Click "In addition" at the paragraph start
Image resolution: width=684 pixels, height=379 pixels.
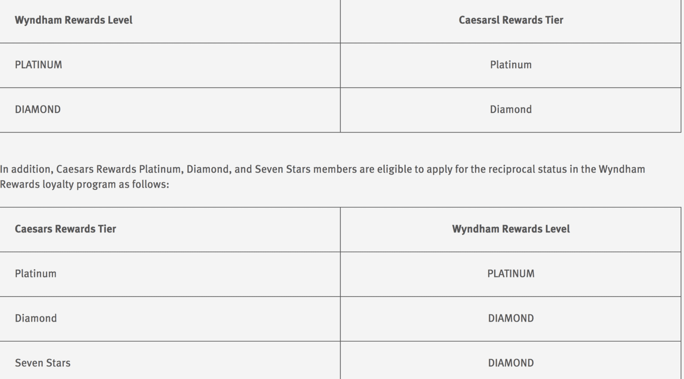pyautogui.click(x=26, y=169)
